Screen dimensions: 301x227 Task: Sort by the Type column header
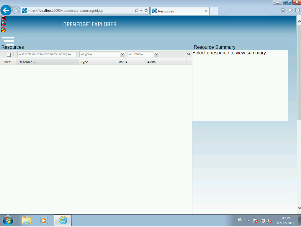coord(97,62)
